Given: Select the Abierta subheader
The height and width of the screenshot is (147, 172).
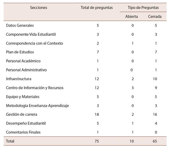Looking at the screenshot, I should (x=132, y=16).
